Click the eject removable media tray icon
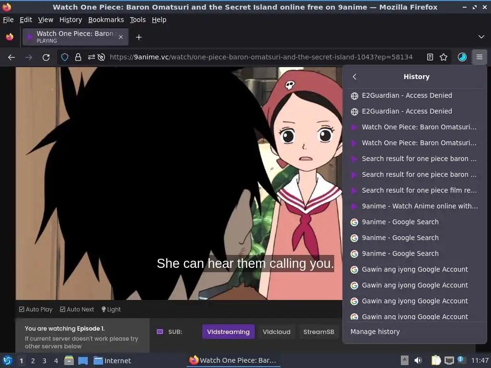Viewport: 491px width, 368px height. pyautogui.click(x=405, y=360)
